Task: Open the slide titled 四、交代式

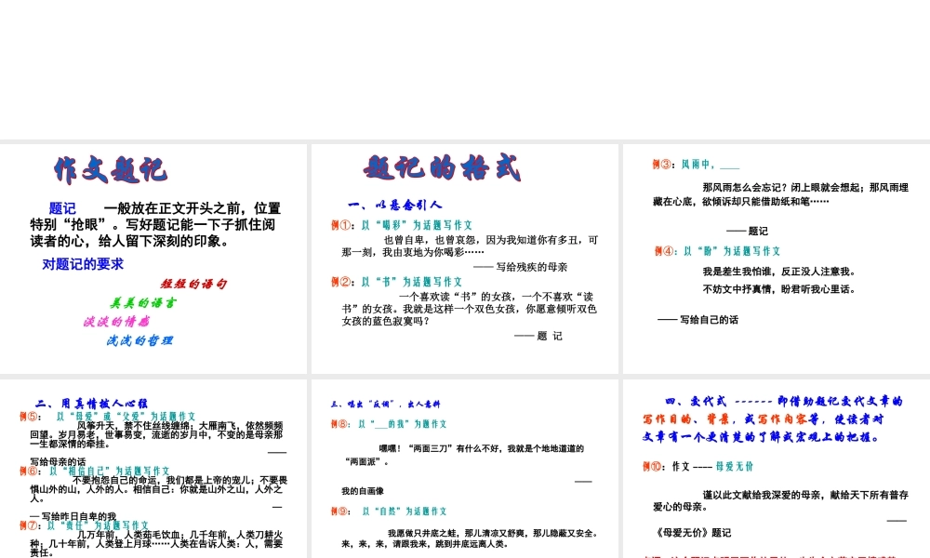Action: pyautogui.click(x=777, y=469)
